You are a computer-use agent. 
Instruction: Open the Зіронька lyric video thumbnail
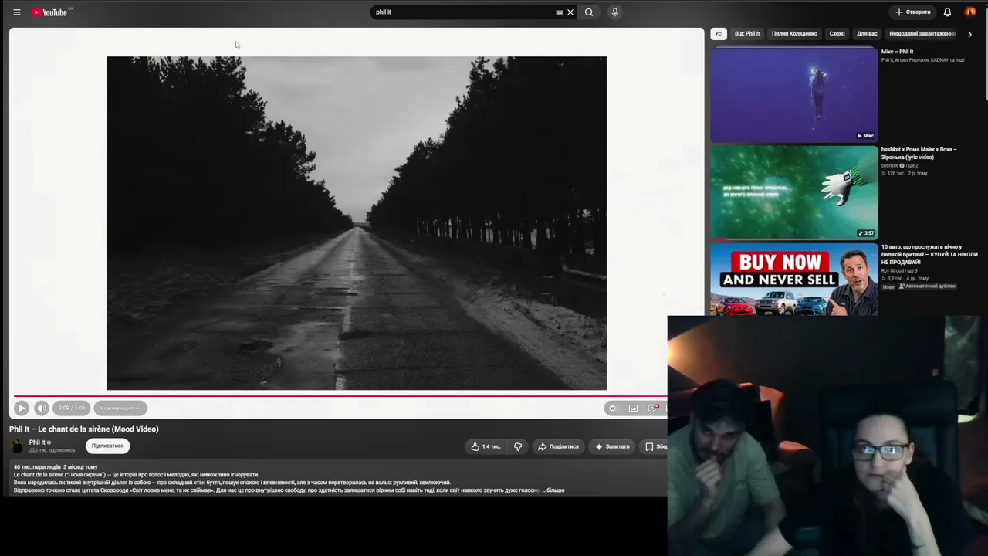pos(794,192)
